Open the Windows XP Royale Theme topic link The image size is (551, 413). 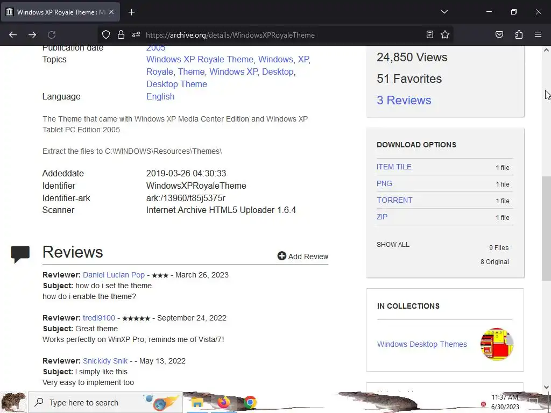click(200, 59)
